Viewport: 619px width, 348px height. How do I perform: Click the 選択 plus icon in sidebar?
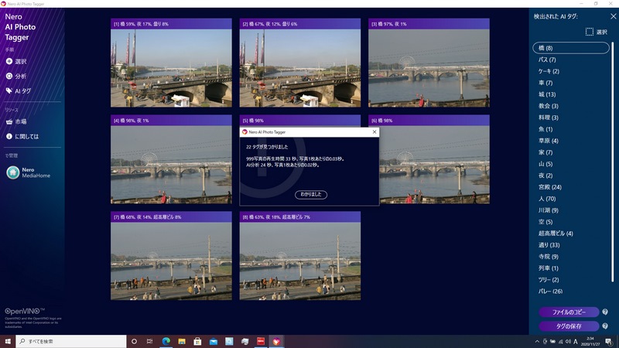coord(9,61)
